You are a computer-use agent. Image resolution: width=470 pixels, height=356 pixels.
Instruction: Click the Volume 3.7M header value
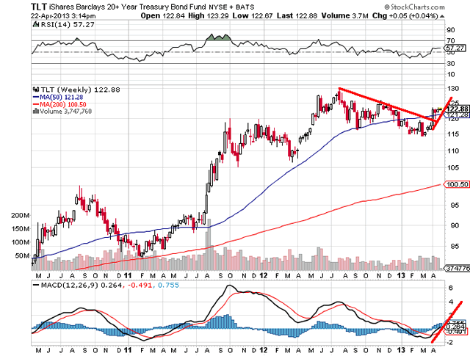344,15
